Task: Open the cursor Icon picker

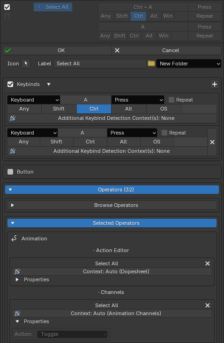Action: [26, 64]
